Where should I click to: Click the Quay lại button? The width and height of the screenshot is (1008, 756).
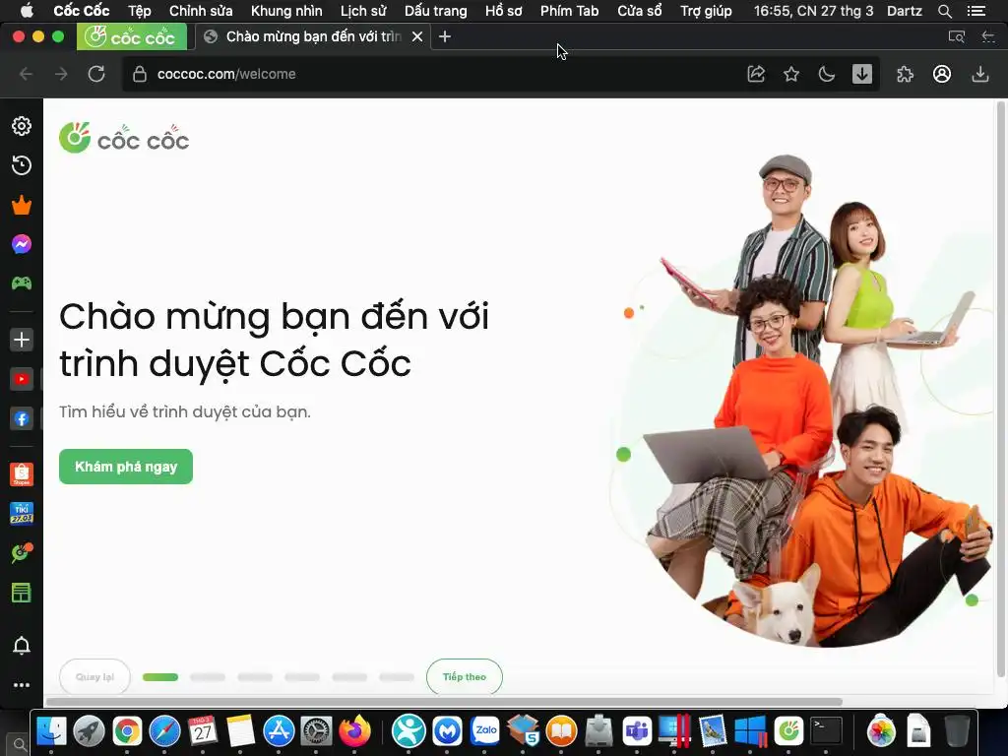(x=94, y=677)
